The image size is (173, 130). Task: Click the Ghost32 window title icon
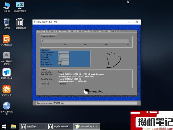click(35, 22)
